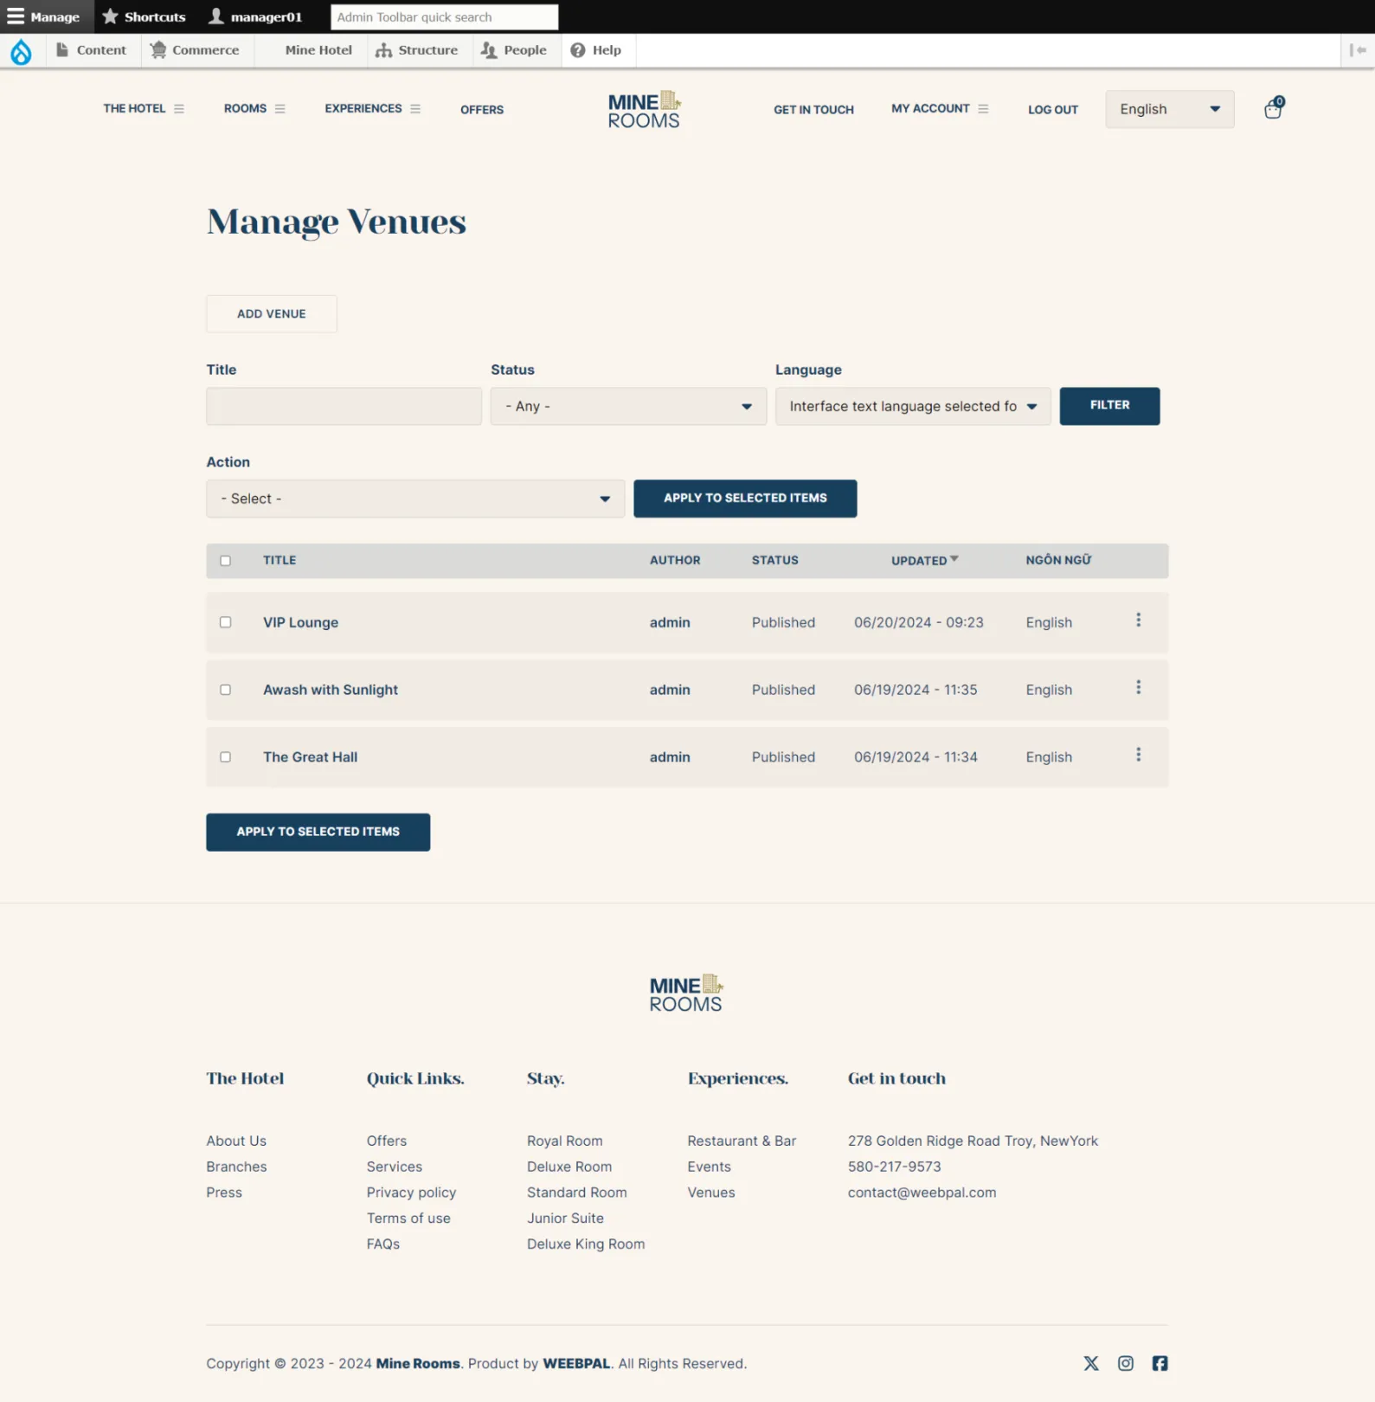Select all venues header checkbox

tap(226, 561)
